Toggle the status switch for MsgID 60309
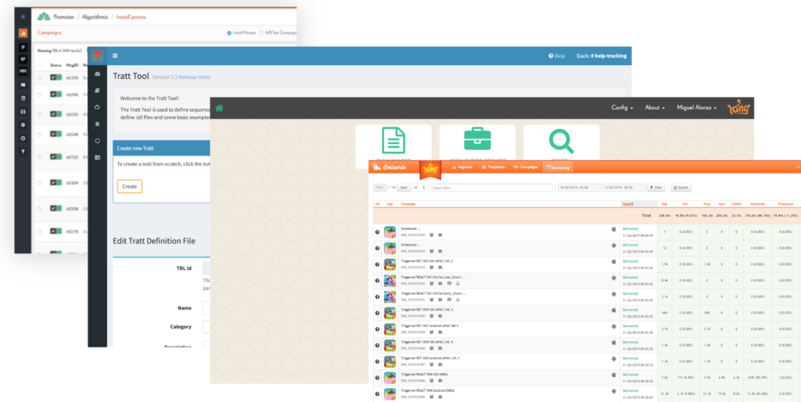801x402 pixels. click(56, 182)
